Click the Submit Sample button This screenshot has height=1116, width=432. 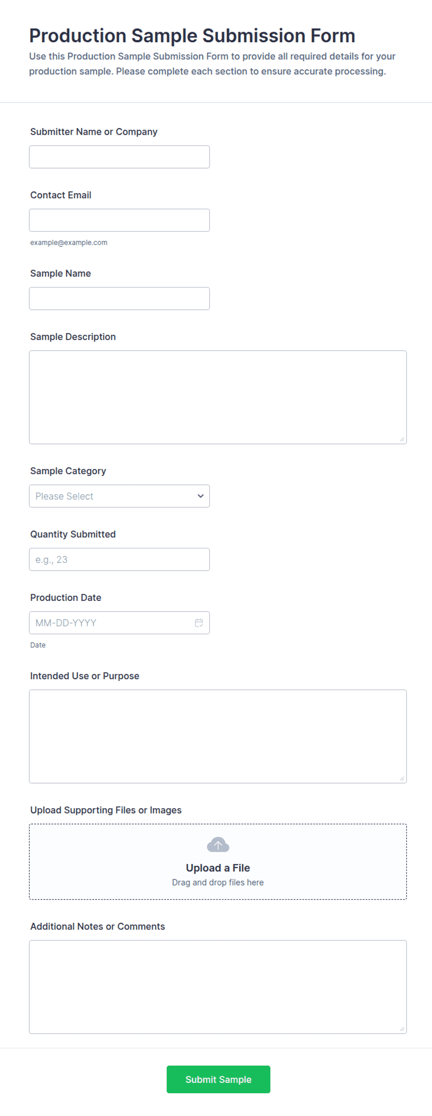coord(218,1079)
